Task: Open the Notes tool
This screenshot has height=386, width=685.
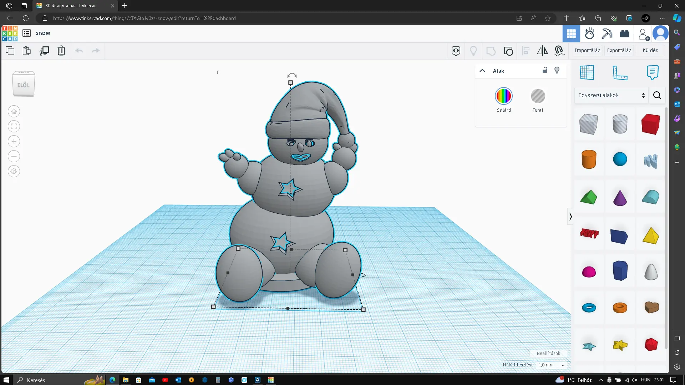Action: [x=652, y=72]
